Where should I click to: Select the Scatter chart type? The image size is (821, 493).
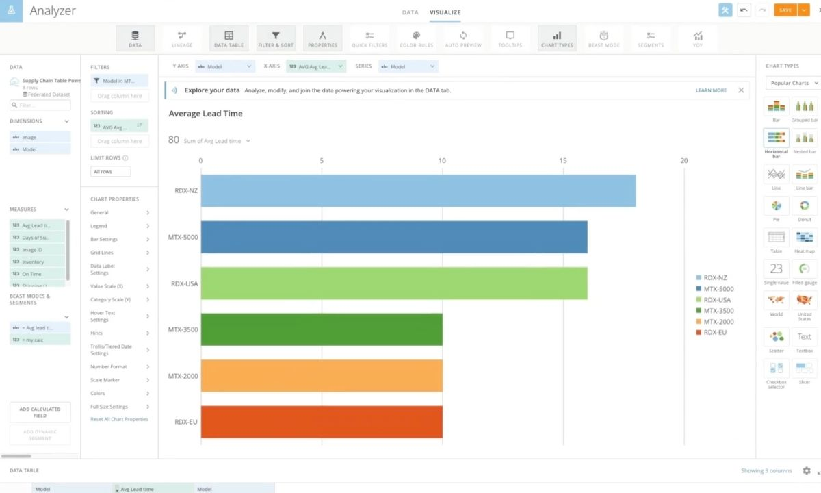[777, 337]
